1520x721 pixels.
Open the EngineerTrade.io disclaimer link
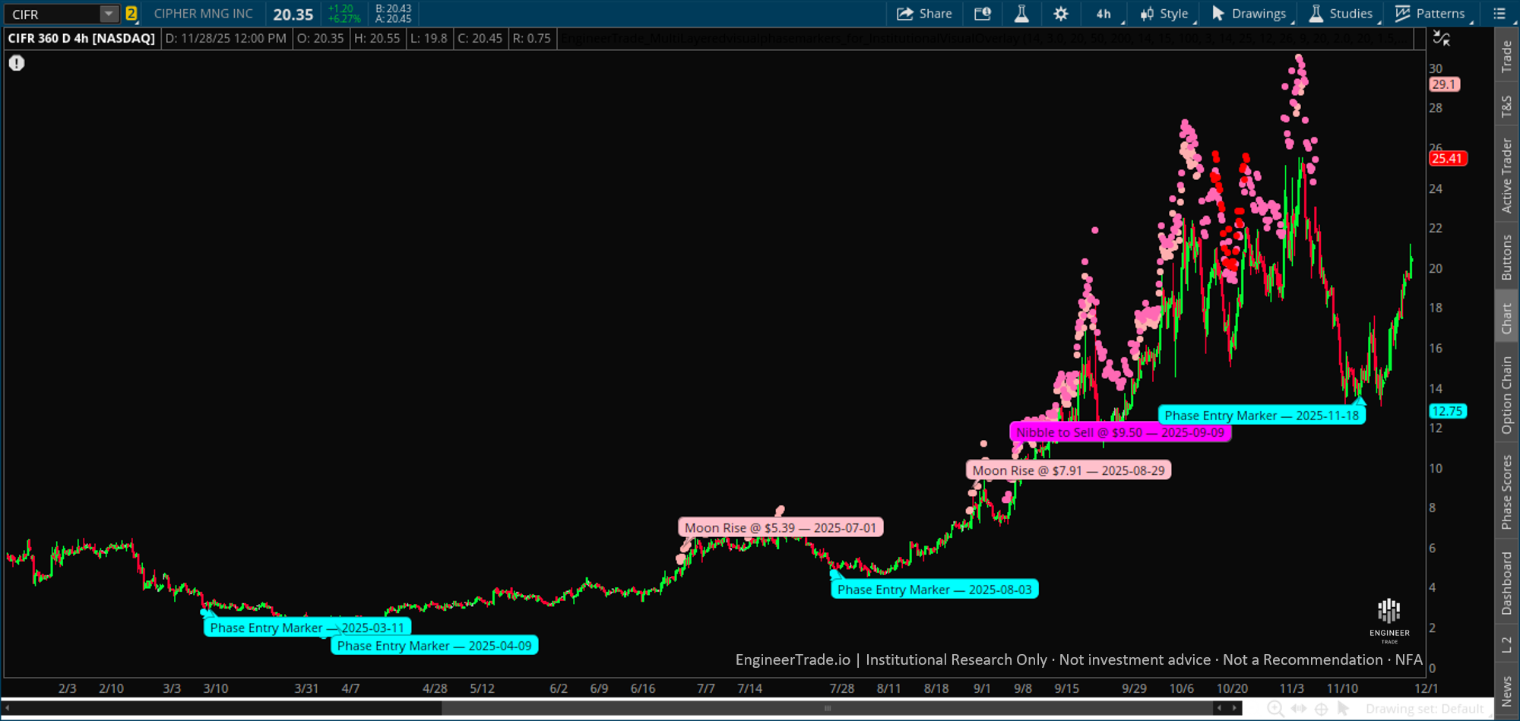click(x=793, y=659)
